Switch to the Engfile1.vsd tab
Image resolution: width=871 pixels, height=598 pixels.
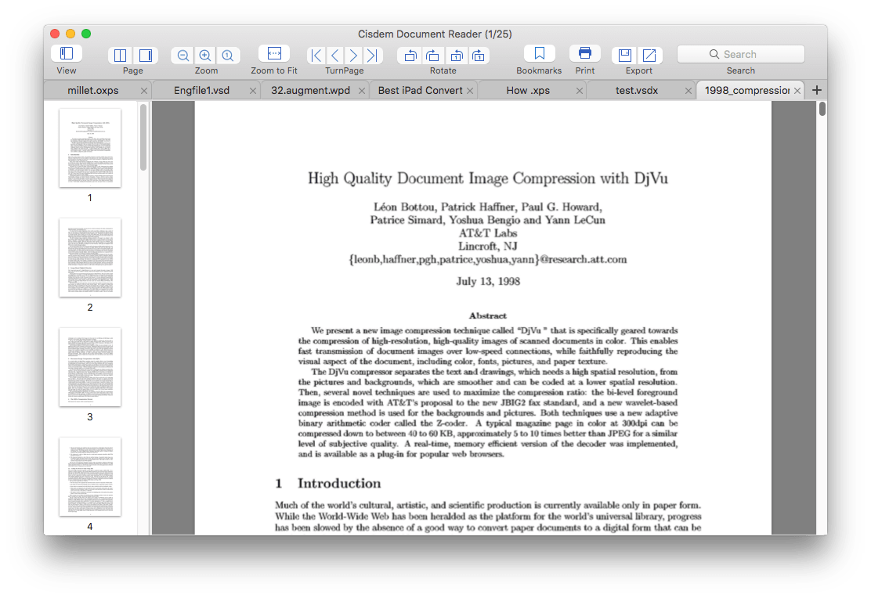click(x=201, y=90)
